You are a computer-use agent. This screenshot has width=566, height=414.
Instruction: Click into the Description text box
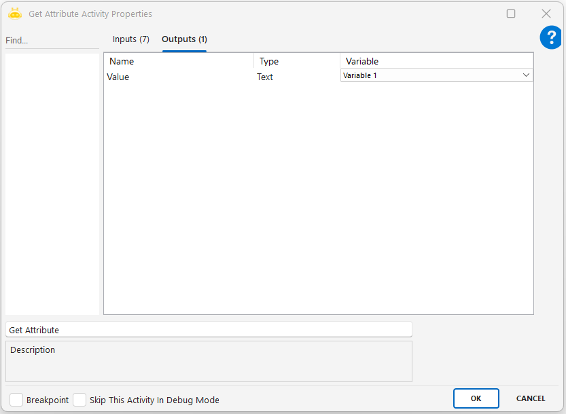click(x=208, y=361)
